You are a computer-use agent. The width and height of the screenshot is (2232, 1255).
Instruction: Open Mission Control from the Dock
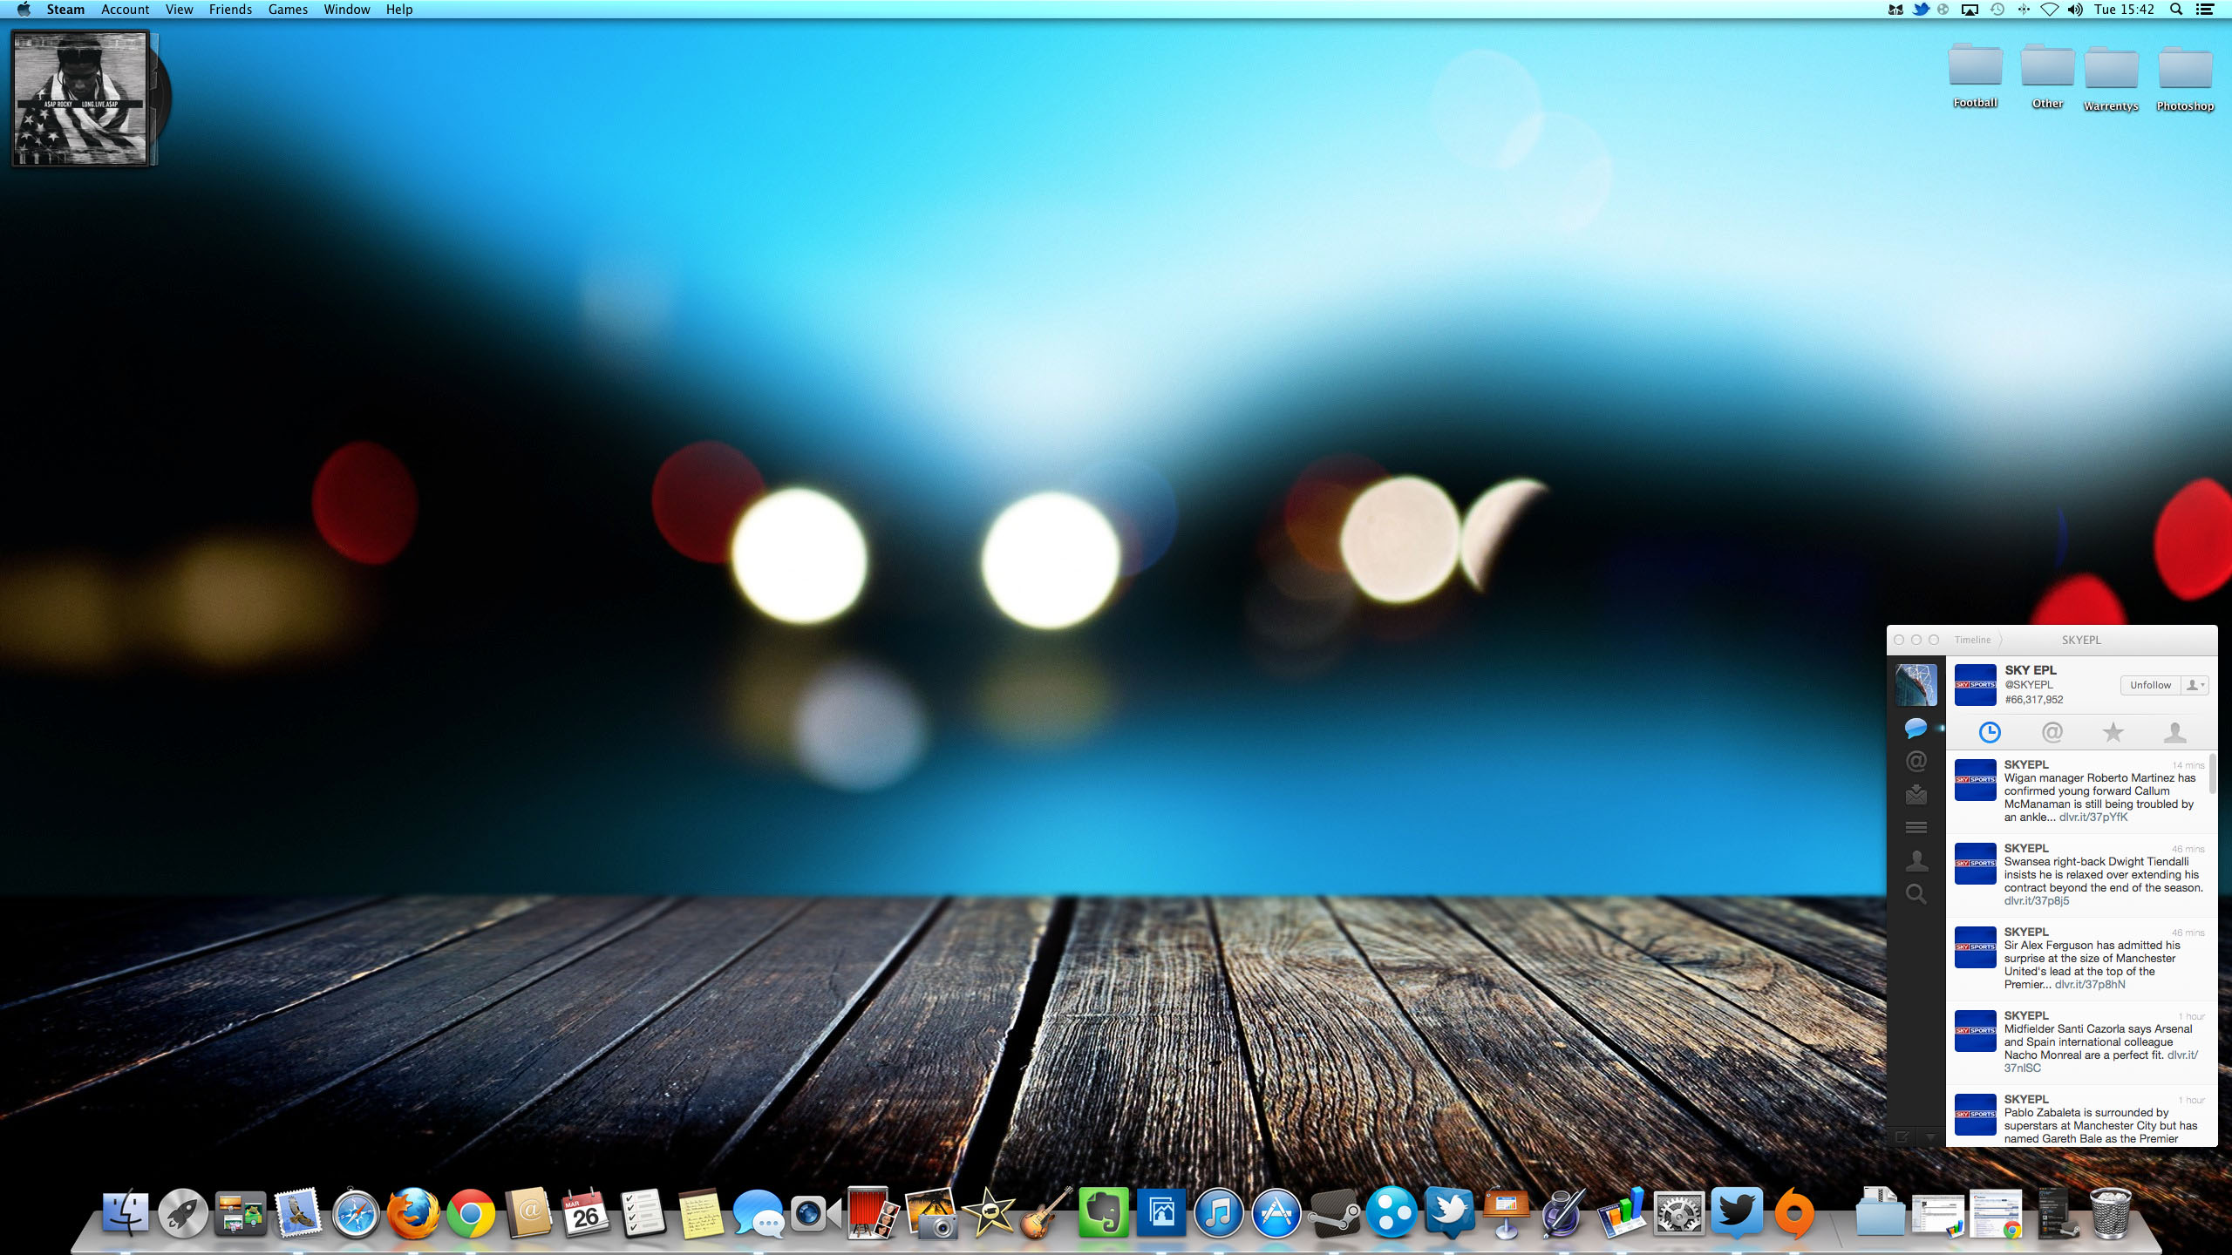[241, 1213]
